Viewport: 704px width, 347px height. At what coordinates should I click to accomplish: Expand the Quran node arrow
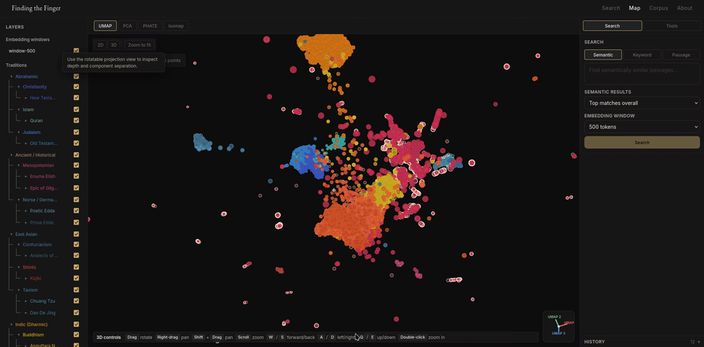pos(26,120)
